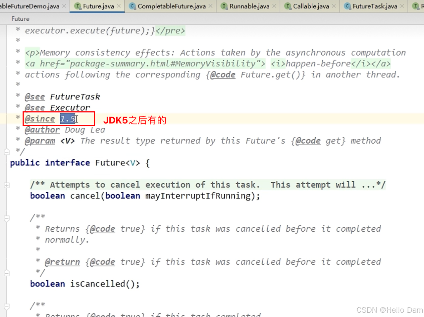Image resolution: width=424 pixels, height=317 pixels.
Task: Close the FutureTask.java tab
Action: [x=402, y=6]
